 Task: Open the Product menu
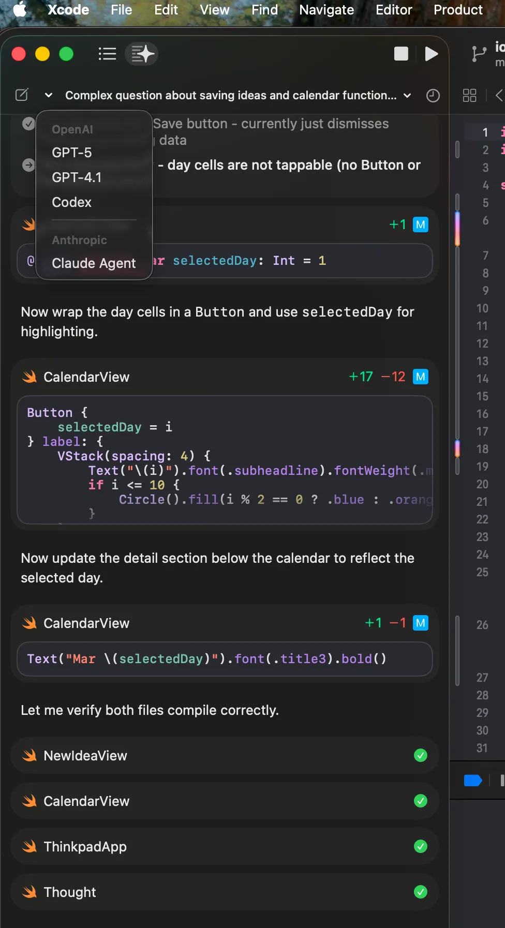(x=458, y=10)
